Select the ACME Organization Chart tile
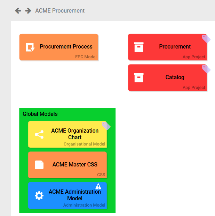Screen dimensions: 215x216 [74, 134]
